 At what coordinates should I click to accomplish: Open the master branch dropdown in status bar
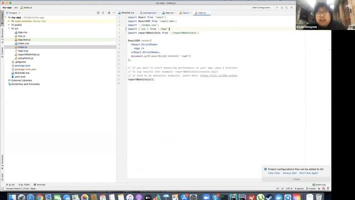(x=311, y=189)
